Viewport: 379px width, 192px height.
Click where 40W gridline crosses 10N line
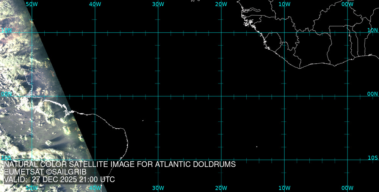click(x=95, y=33)
